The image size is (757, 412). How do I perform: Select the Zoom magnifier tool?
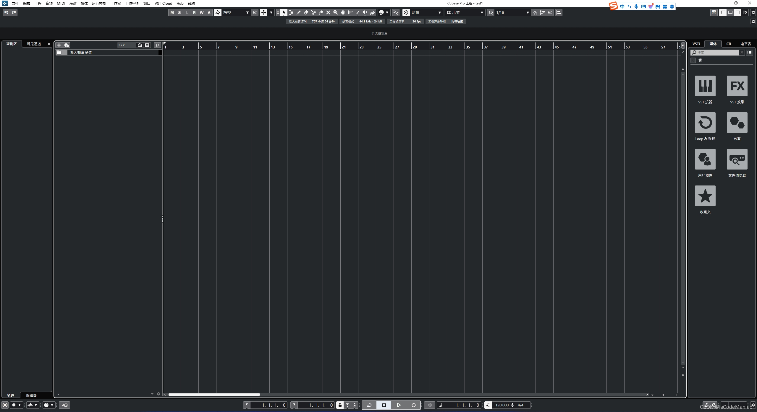coord(335,12)
